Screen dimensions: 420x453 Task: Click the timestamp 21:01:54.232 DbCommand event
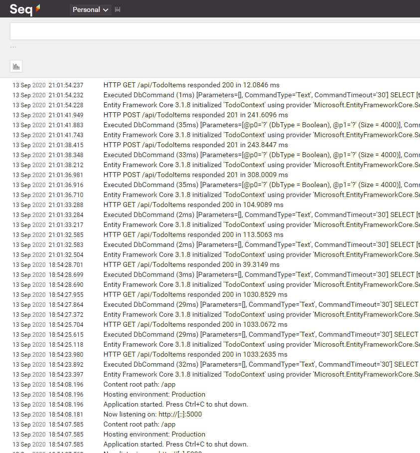(66, 95)
